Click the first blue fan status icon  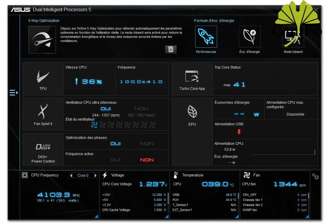[94, 125]
